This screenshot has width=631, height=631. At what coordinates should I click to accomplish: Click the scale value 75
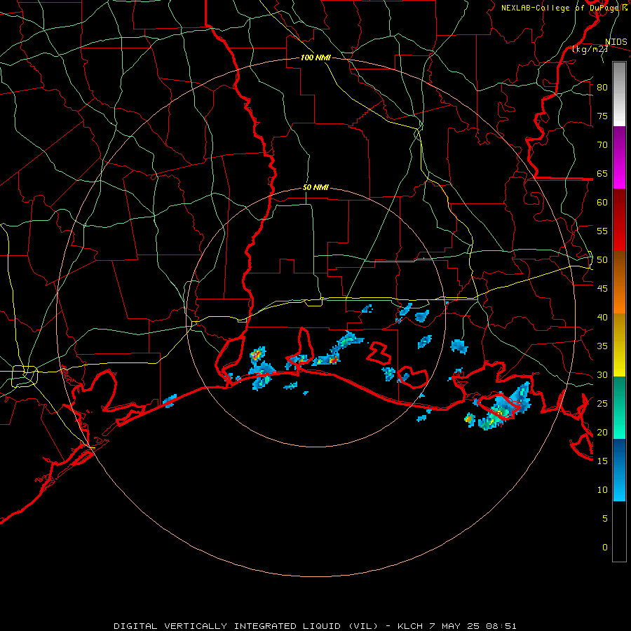click(602, 116)
